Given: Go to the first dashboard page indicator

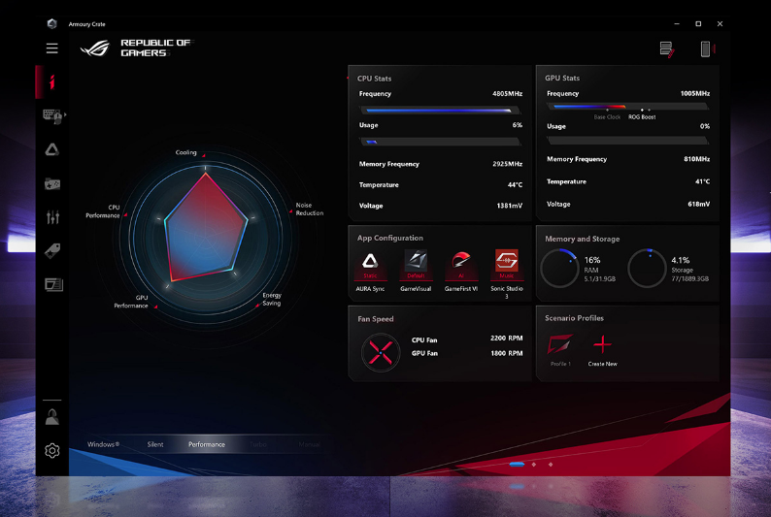Looking at the screenshot, I should (517, 464).
